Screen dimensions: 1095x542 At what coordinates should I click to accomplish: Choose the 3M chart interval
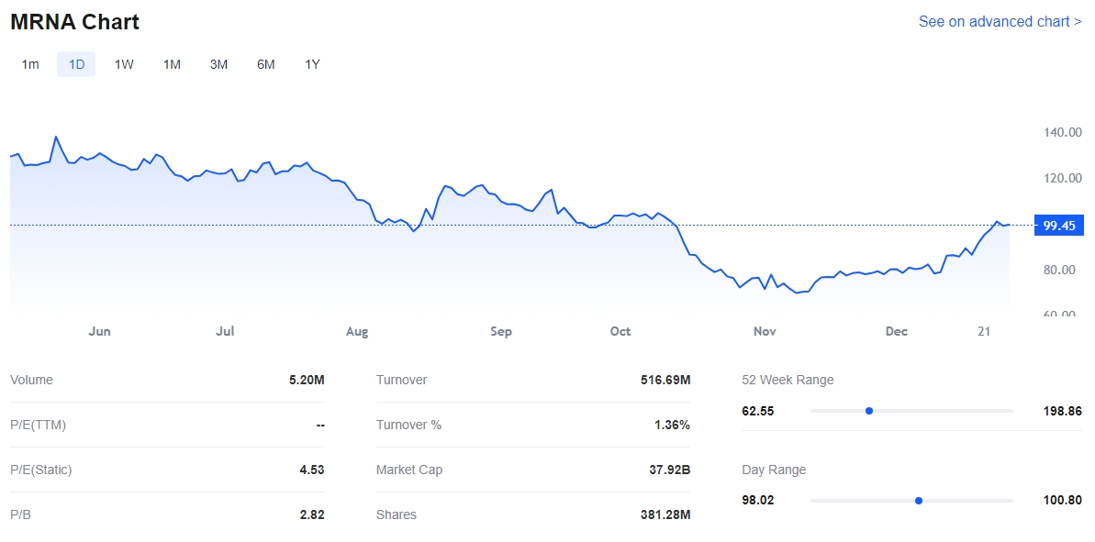[218, 64]
